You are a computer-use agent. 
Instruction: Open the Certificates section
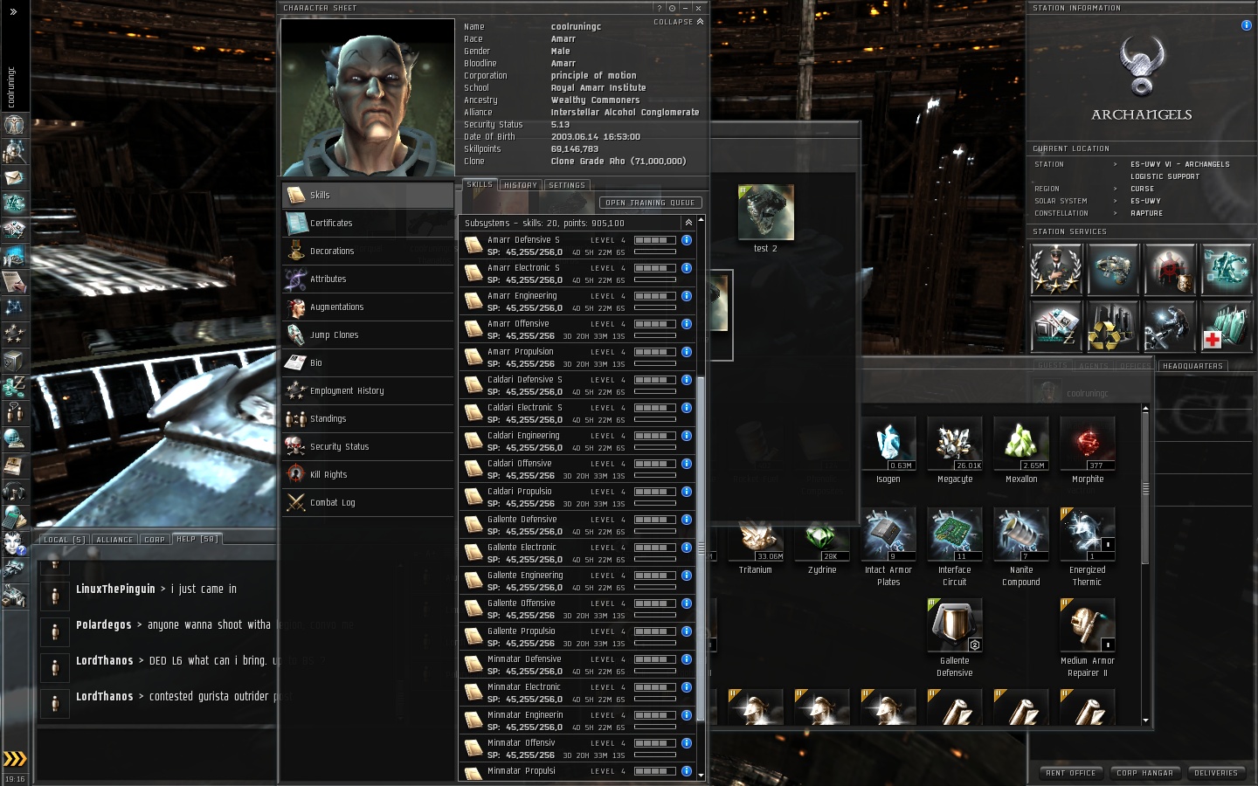tap(368, 224)
